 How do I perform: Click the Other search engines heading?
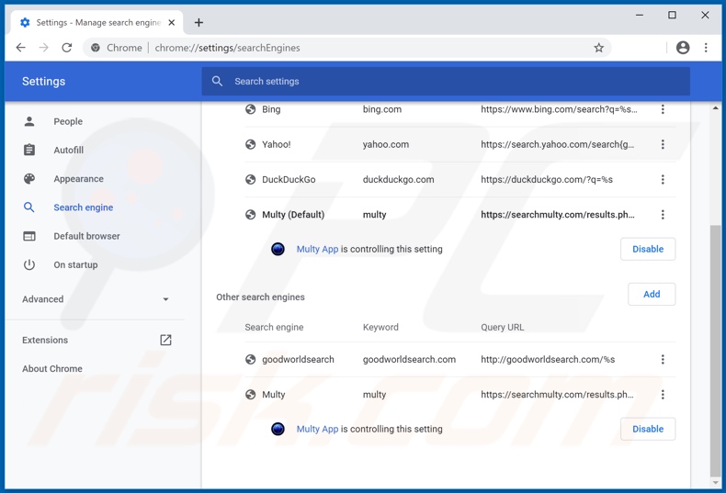tap(260, 297)
